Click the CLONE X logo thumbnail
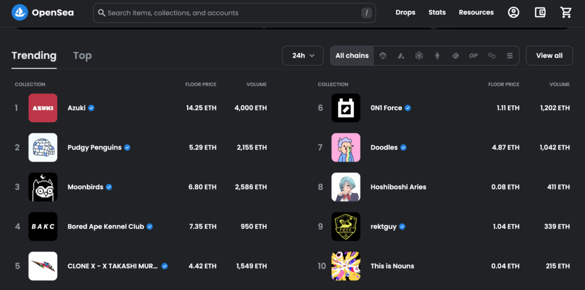The height and width of the screenshot is (290, 585). (x=43, y=266)
